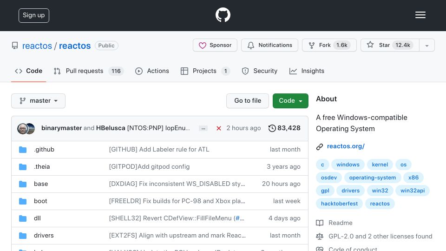Open the .theia folder name

[42, 166]
